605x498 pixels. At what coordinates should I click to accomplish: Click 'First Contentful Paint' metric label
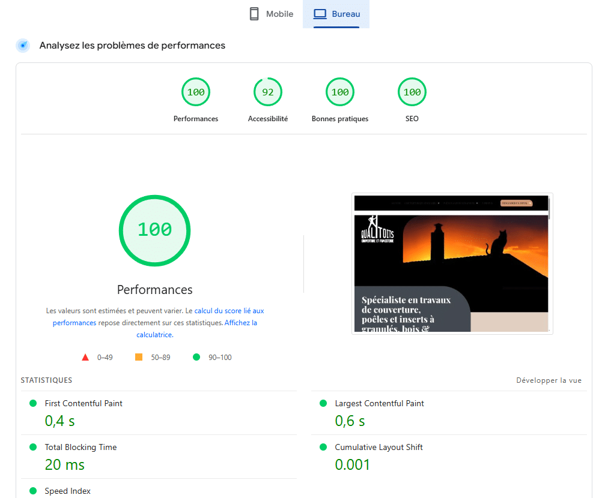point(84,403)
